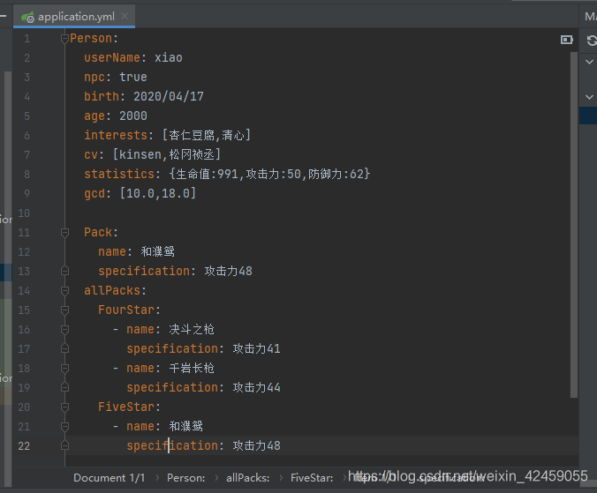597x493 pixels.
Task: Click the value true after npc
Action: tap(133, 77)
